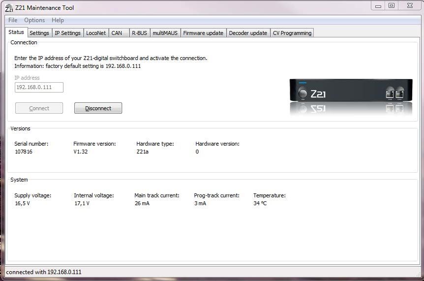Open the multiMAUS tab
The image size is (424, 281).
click(165, 33)
